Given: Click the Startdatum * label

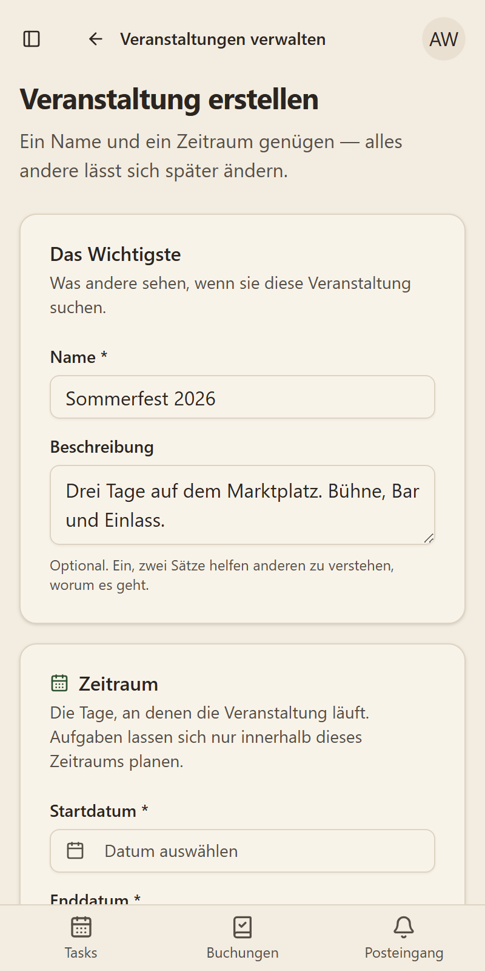Looking at the screenshot, I should (99, 811).
